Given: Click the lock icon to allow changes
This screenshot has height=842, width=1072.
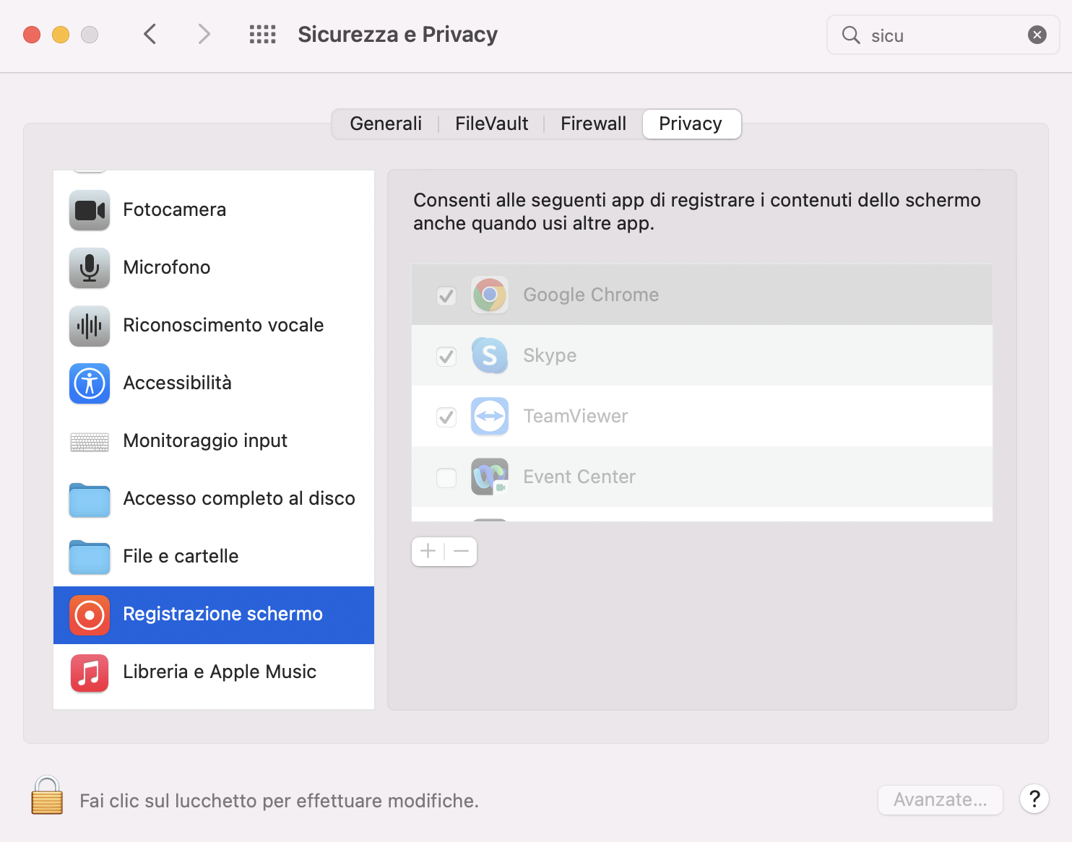Looking at the screenshot, I should click(47, 796).
